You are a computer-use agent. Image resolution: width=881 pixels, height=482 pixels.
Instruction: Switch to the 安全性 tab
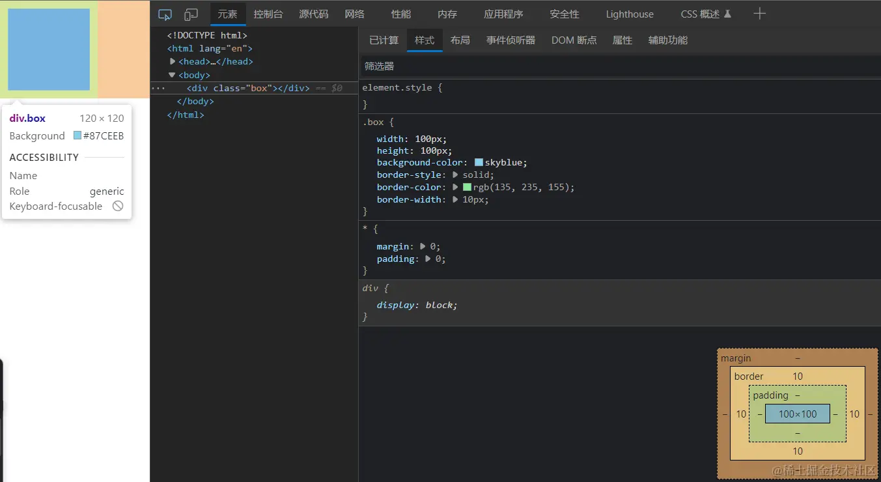565,14
